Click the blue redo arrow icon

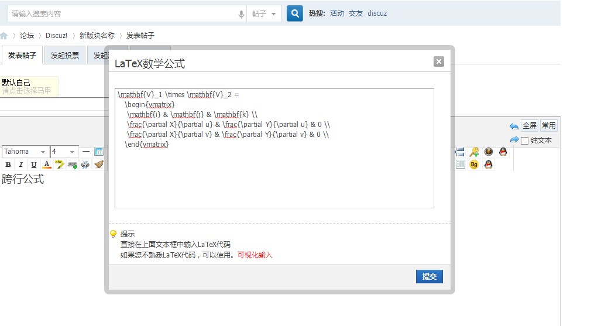[x=514, y=140]
